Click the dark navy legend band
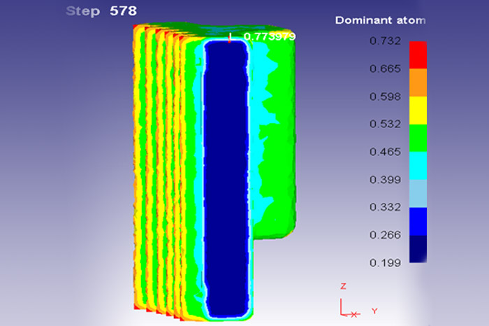Screen dimensions: 489x326 tap(417, 248)
